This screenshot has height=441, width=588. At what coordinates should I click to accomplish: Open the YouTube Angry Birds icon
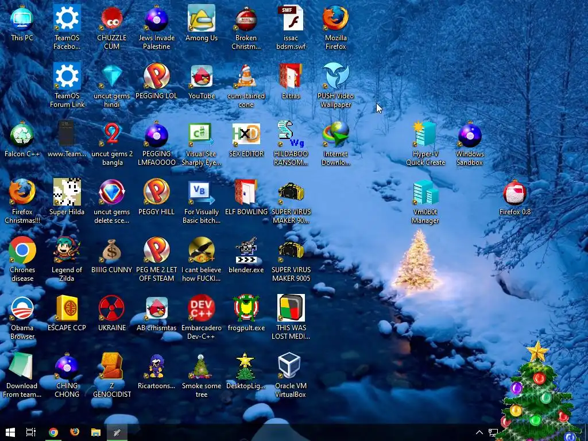(x=202, y=76)
